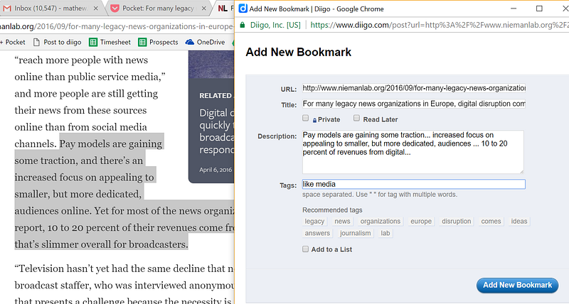Add the recommended tag legacy
The image size is (569, 304).
coord(314,222)
